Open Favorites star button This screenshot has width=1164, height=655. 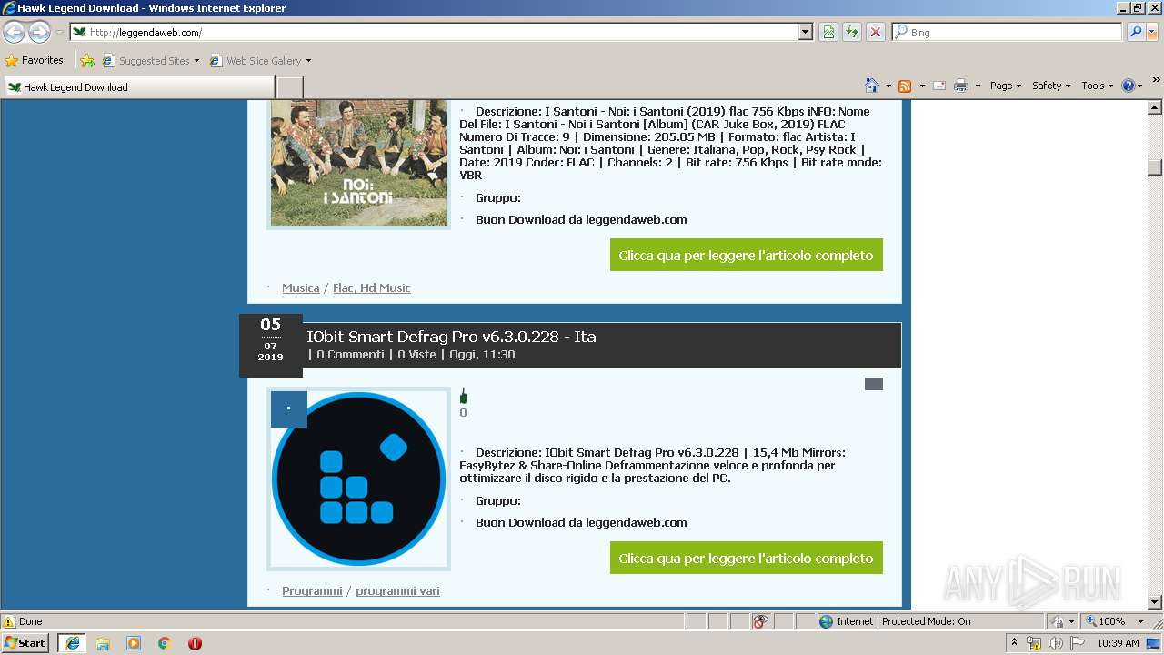pos(35,61)
